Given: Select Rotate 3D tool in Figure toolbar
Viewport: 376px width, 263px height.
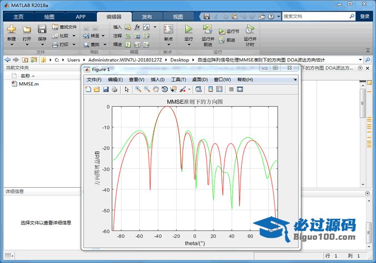Looking at the screenshot, I should click(165, 89).
